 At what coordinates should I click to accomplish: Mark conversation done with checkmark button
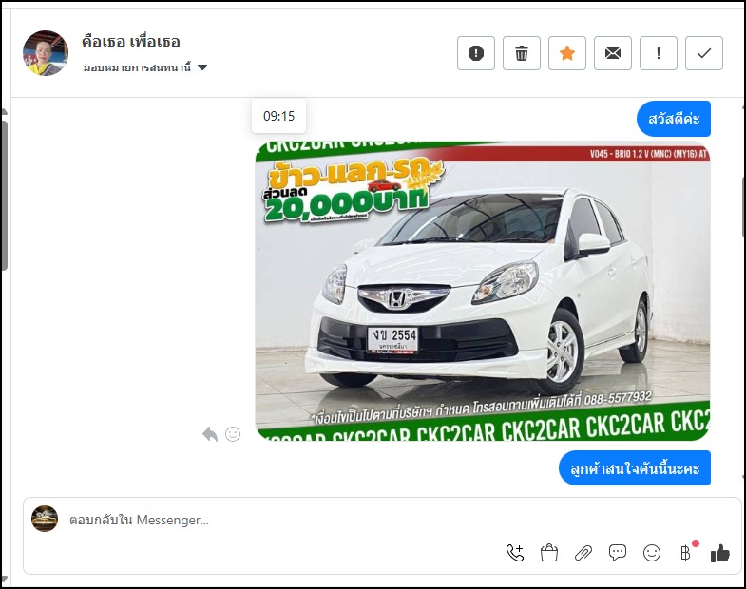click(704, 53)
